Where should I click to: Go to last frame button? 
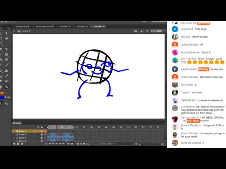coord(63,144)
